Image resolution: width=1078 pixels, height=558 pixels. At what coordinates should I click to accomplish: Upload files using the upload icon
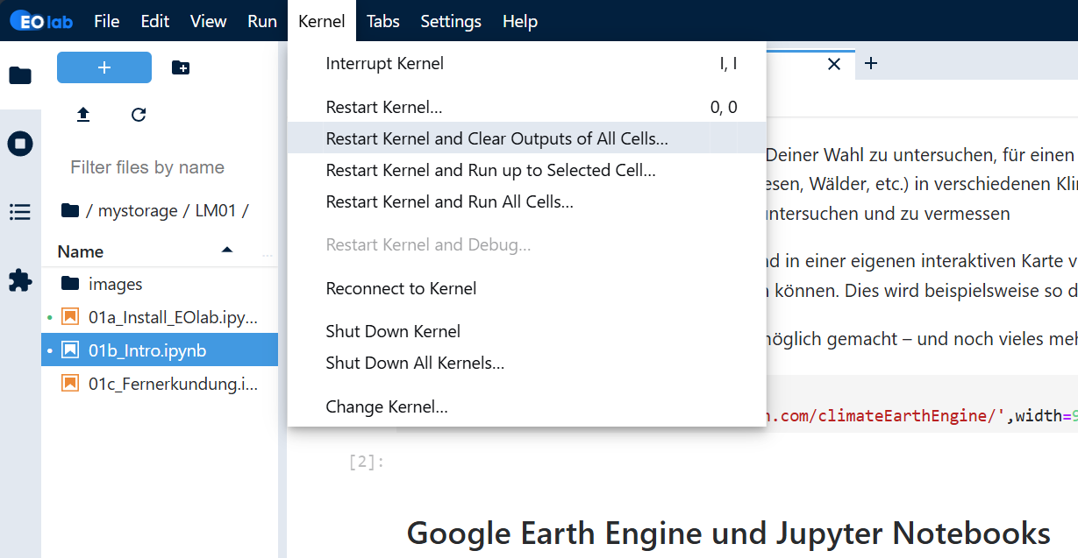[x=83, y=114]
